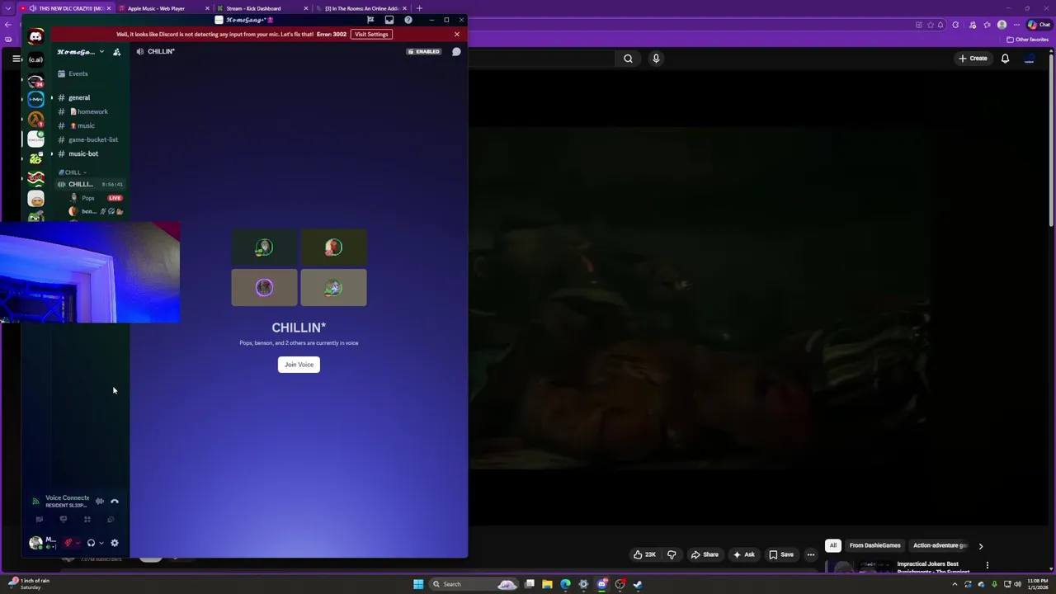
Task: Show next YouTube filter chips arrow
Action: 980,545
